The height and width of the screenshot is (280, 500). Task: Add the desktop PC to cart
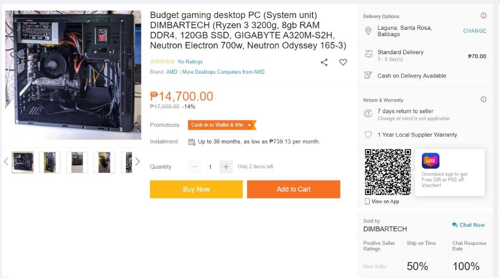tap(293, 189)
